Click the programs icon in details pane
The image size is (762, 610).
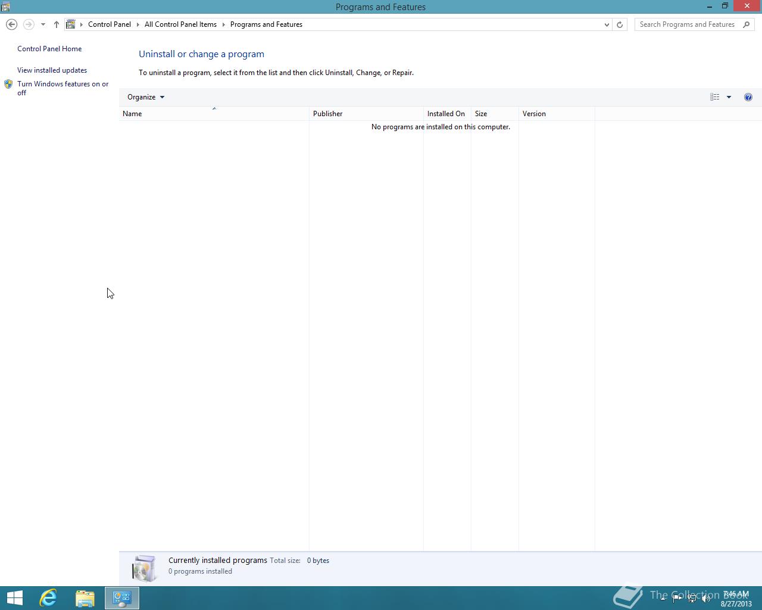click(144, 568)
